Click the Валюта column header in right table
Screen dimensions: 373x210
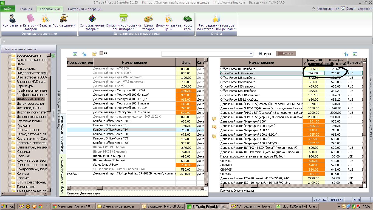[x=354, y=62]
